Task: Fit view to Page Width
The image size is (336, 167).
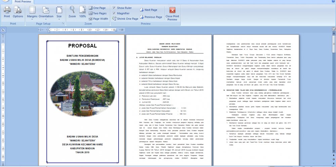Action: pos(98,19)
